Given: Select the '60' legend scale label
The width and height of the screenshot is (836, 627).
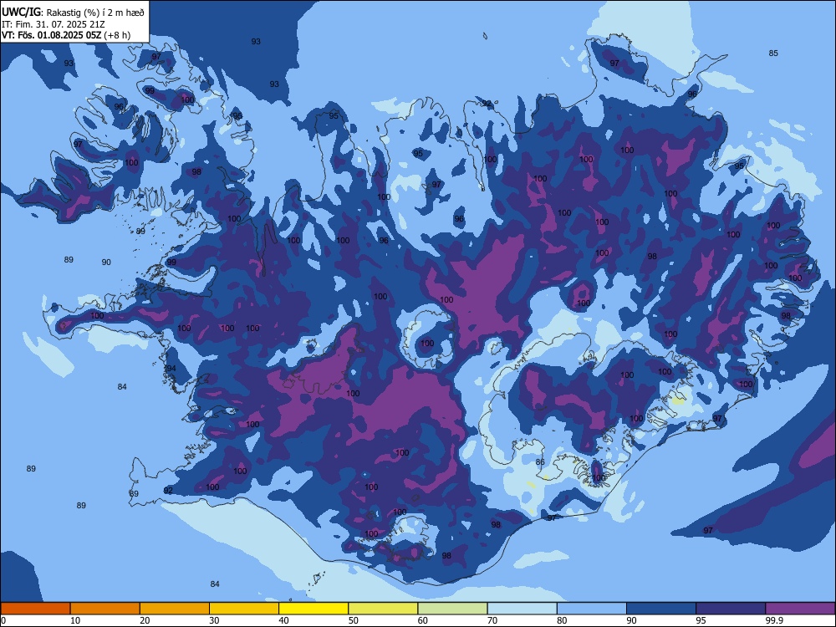Looking at the screenshot, I should [x=423, y=620].
